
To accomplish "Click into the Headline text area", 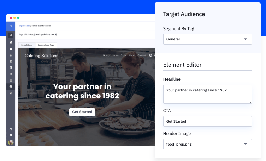I will pos(207,94).
